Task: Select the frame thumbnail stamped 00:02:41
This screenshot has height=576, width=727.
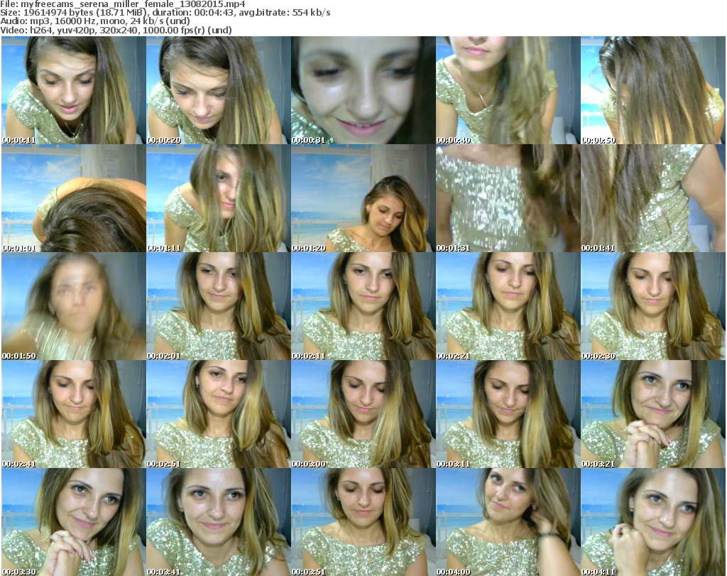Action: pos(74,415)
